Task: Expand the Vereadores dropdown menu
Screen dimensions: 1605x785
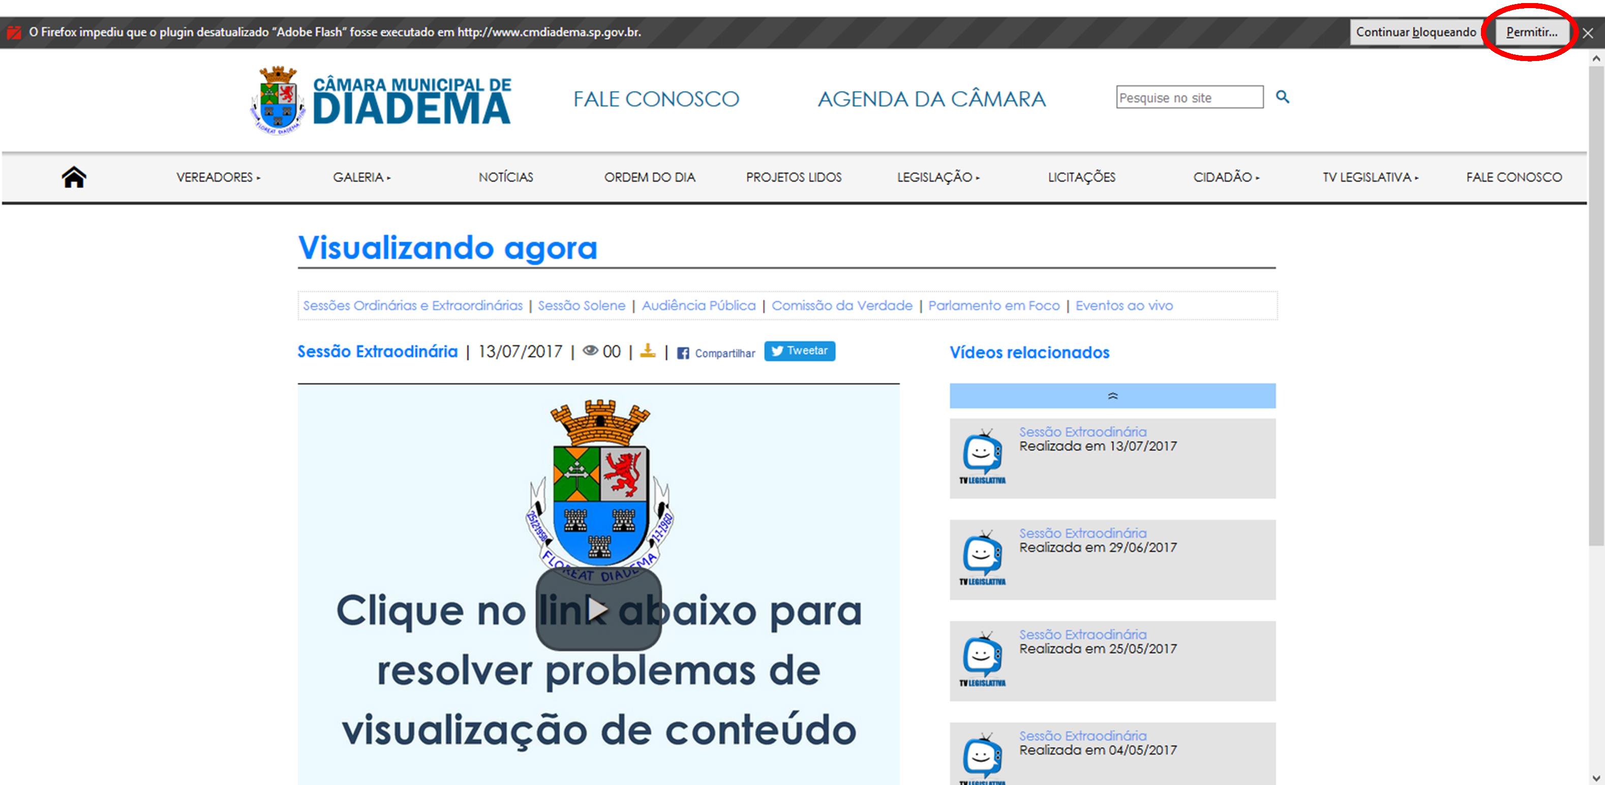Action: click(218, 177)
